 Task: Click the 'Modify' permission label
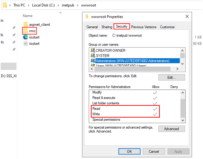(97, 92)
